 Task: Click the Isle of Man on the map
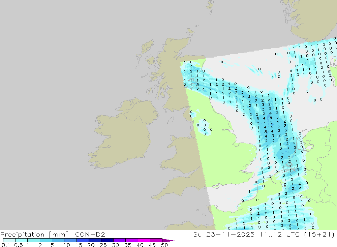tap(171, 120)
